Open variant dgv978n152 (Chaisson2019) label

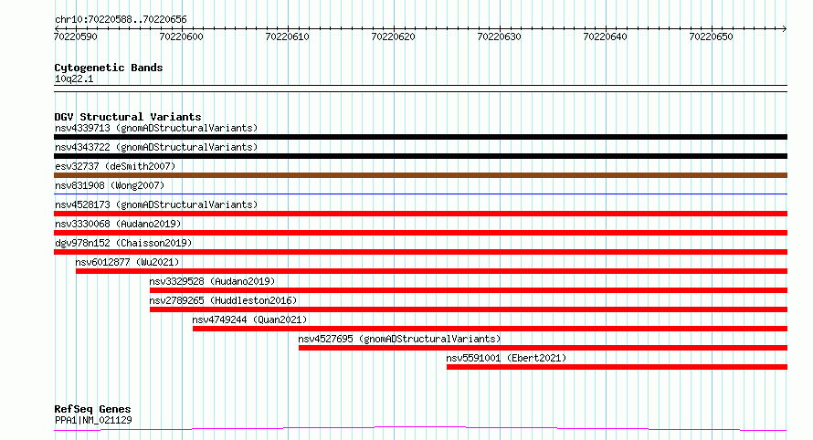(123, 243)
